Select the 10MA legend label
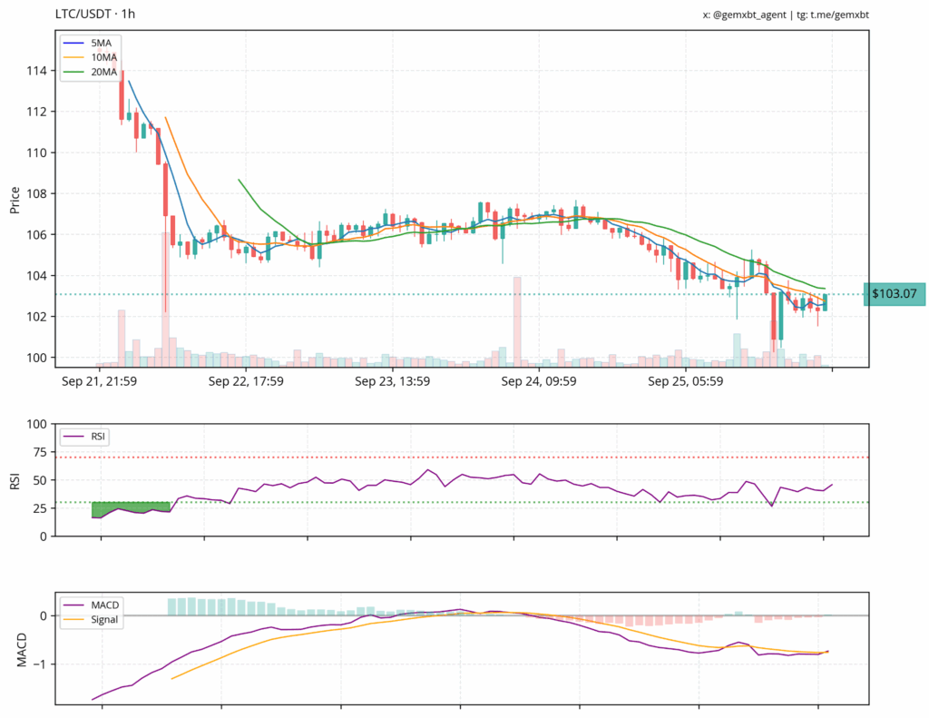 coord(103,57)
